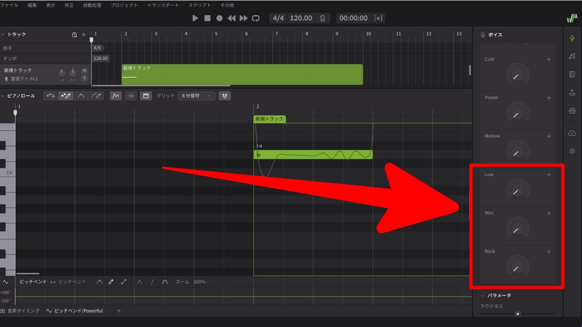This screenshot has height=327, width=582.
Task: Click the cloud icon in the sidebar
Action: pos(572,133)
